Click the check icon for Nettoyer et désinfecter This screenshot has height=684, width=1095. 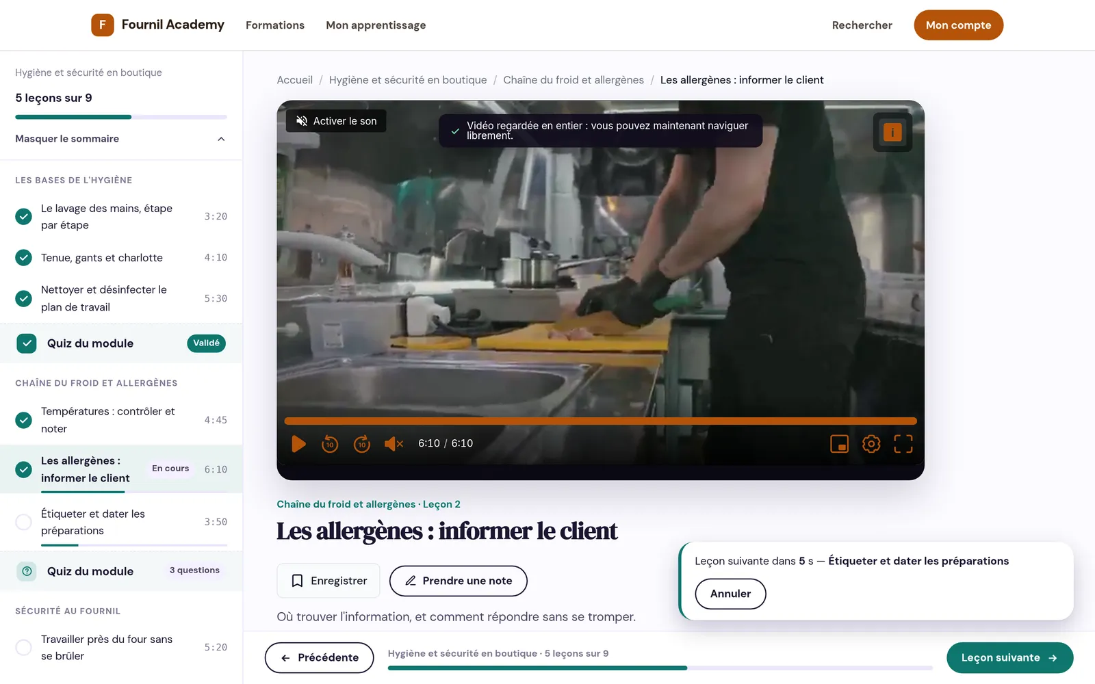24,299
